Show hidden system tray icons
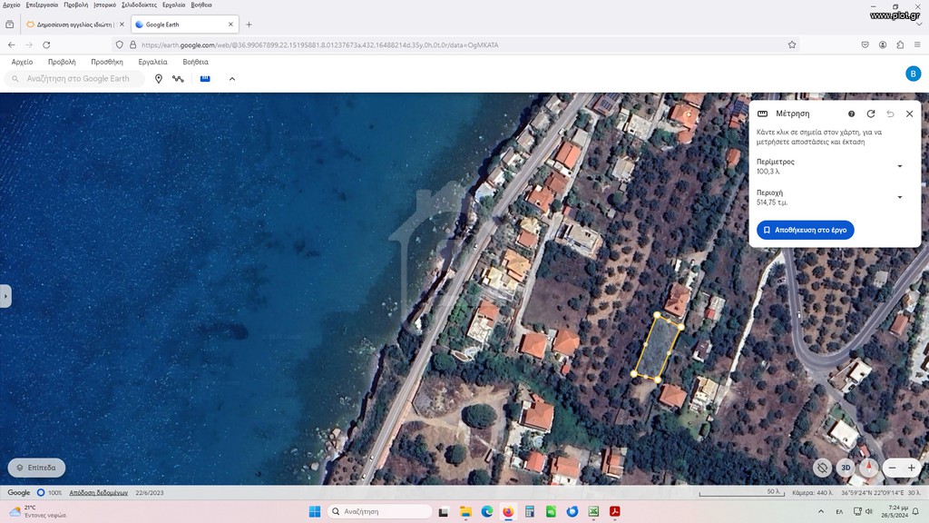Viewport: 929px width, 523px height. click(820, 511)
